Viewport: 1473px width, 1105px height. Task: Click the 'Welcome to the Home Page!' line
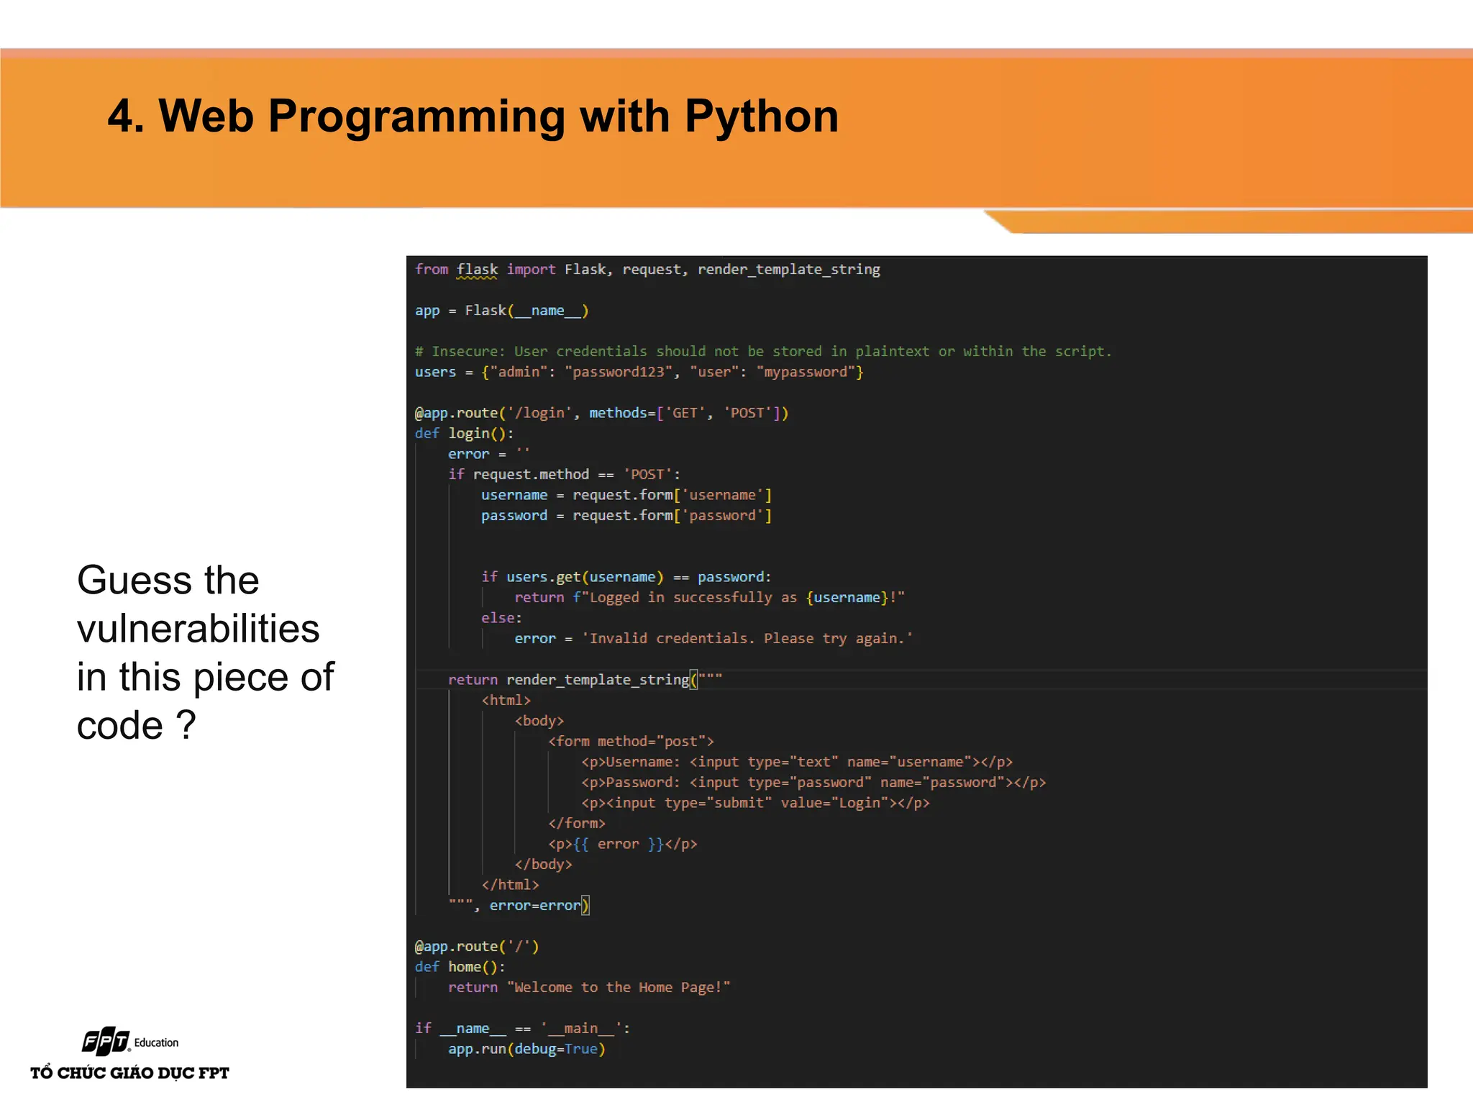pyautogui.click(x=588, y=988)
